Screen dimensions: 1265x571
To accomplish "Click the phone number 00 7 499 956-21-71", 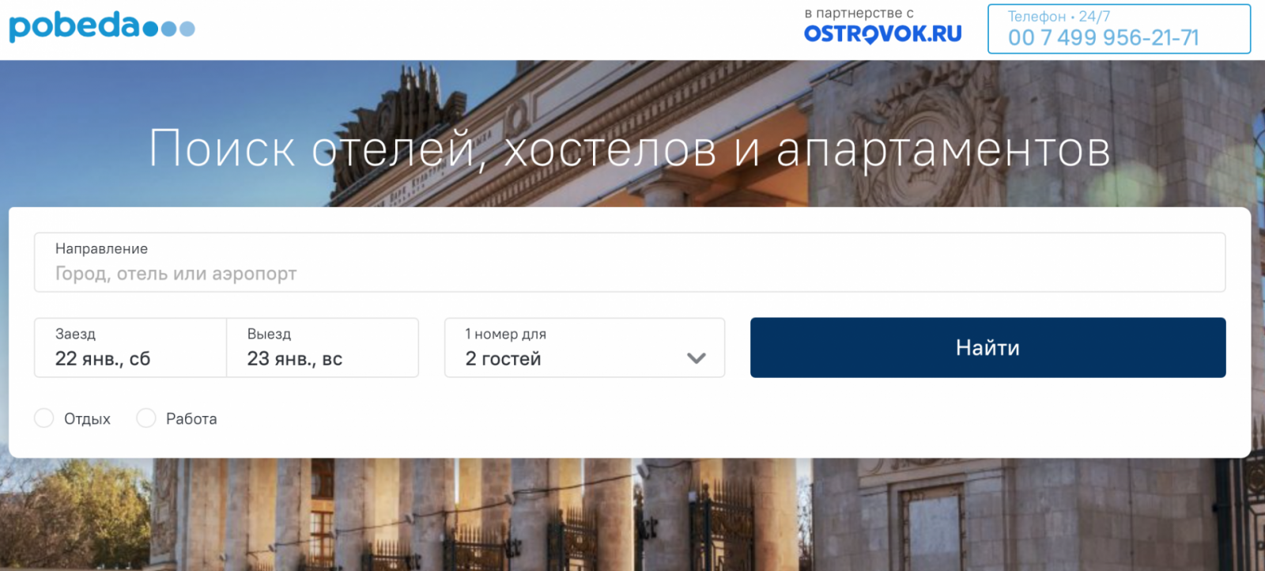I will pos(1104,38).
